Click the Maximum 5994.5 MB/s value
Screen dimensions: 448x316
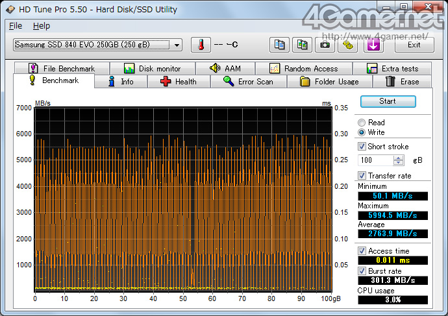click(x=393, y=215)
